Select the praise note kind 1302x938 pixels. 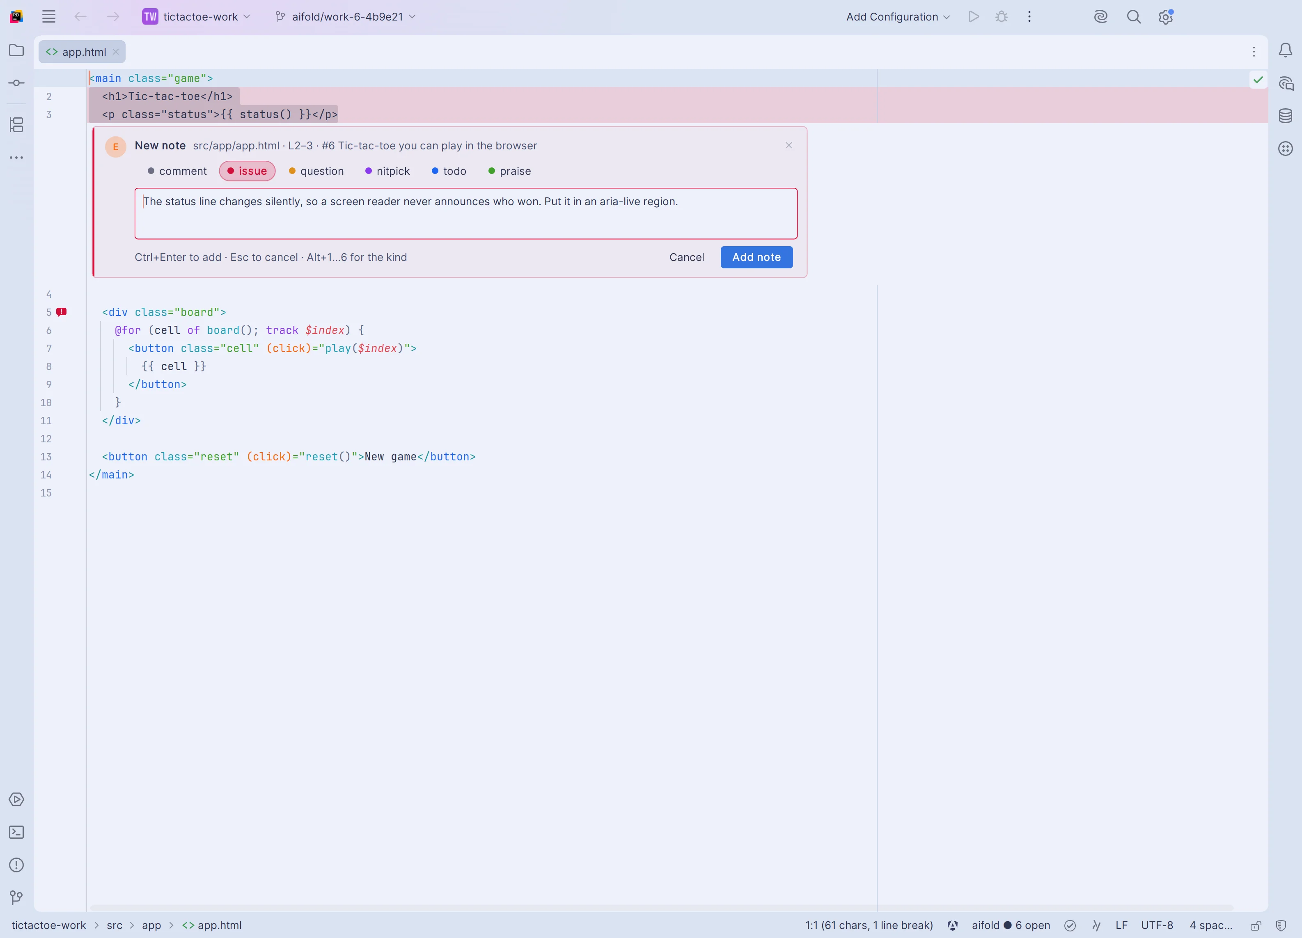(x=510, y=171)
